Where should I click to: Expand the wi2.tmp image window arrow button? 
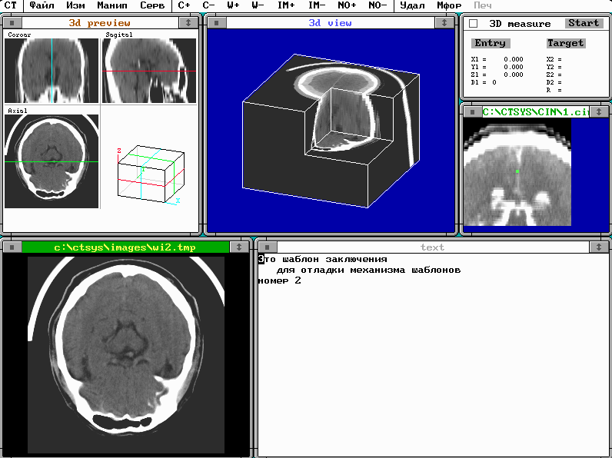(x=240, y=247)
